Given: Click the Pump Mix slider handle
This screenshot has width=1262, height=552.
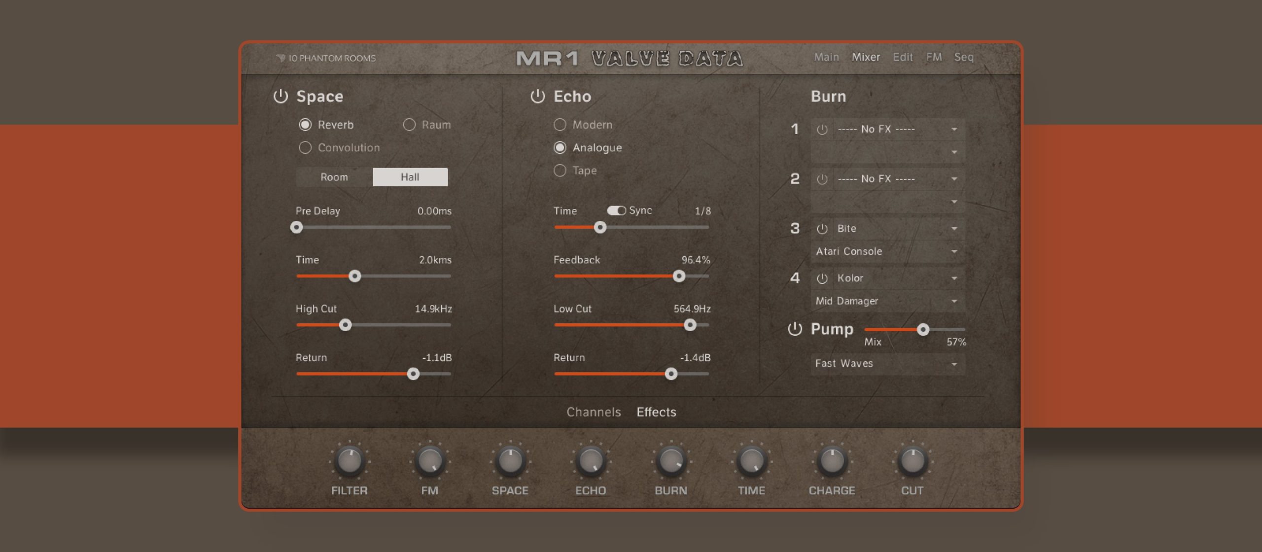Looking at the screenshot, I should coord(923,329).
